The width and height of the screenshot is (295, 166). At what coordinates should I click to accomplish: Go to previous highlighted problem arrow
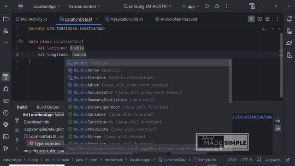272,29
